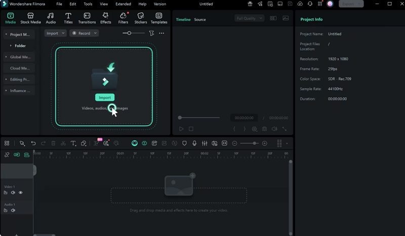Expand the Global Media item

pos(6,57)
